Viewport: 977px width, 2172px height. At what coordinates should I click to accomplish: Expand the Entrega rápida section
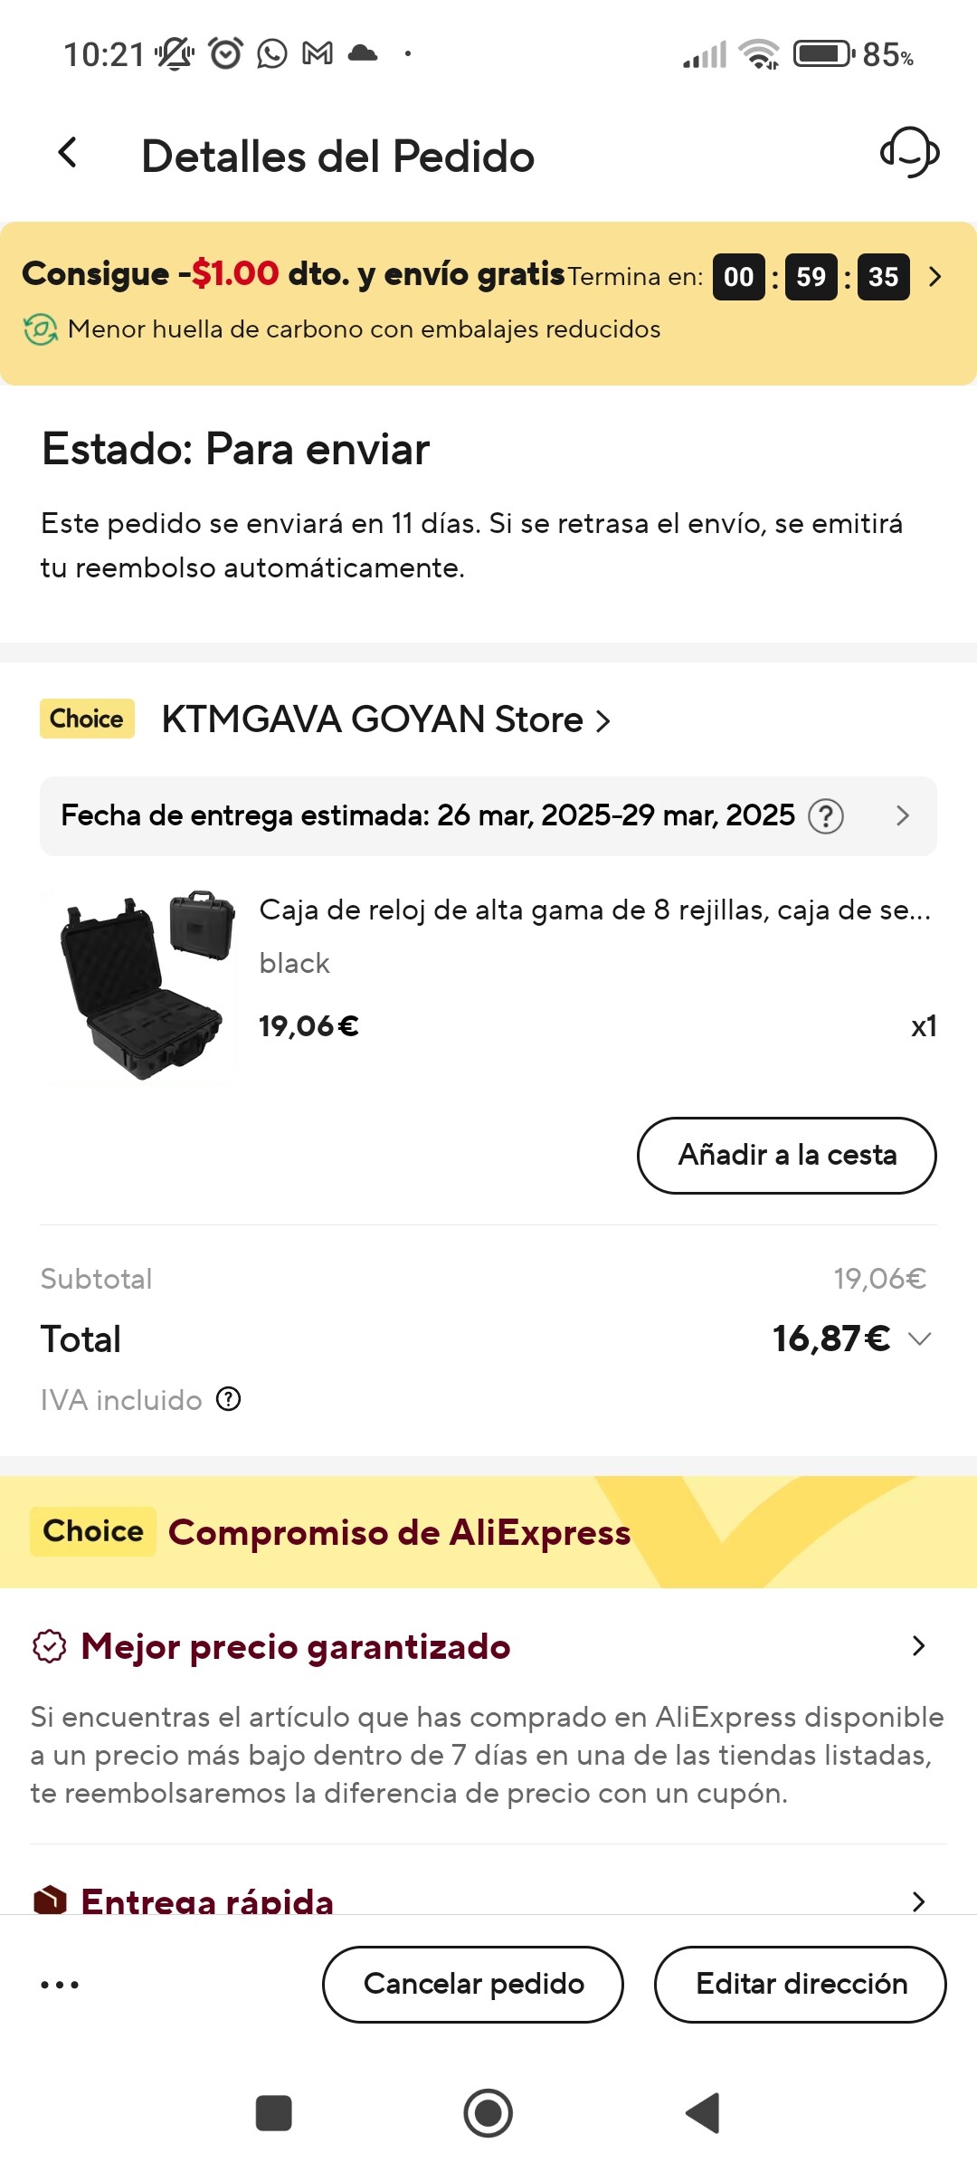point(918,1900)
